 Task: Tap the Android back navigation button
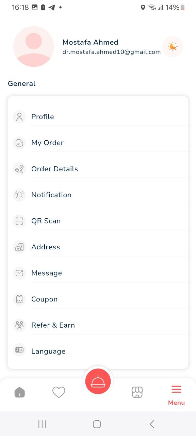[152, 424]
